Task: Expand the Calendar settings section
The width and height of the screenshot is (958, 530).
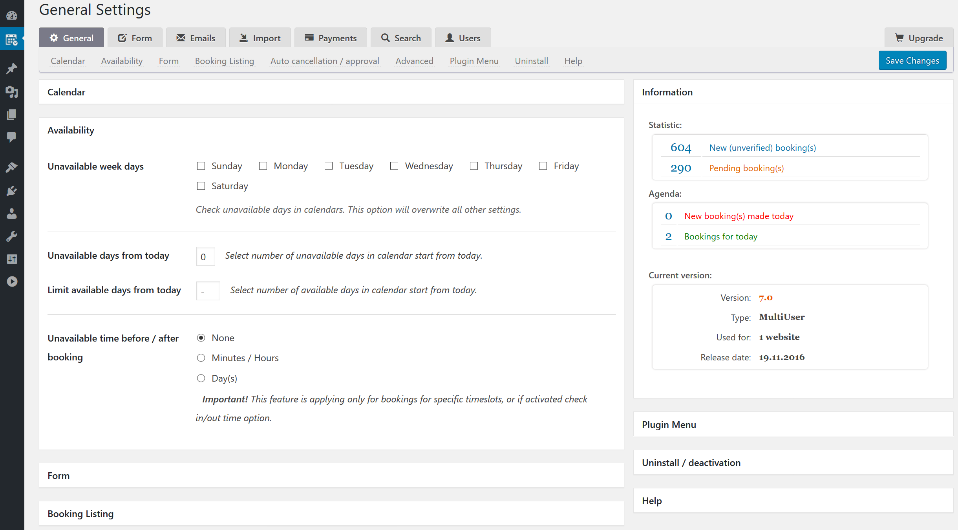Action: 331,92
